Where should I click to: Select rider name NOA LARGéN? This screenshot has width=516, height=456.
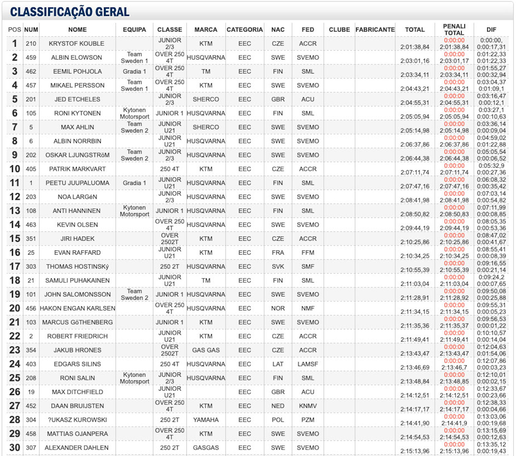point(77,197)
